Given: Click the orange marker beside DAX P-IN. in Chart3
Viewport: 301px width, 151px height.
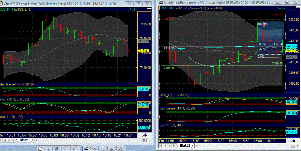Looking at the screenshot, I should coord(160,8).
